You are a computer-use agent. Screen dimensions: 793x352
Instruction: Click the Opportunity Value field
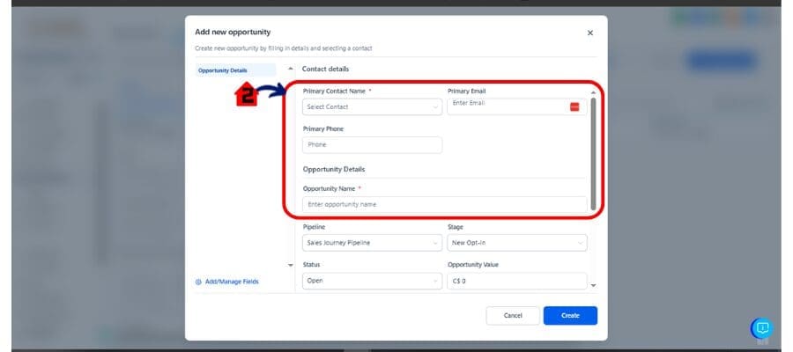click(x=516, y=282)
